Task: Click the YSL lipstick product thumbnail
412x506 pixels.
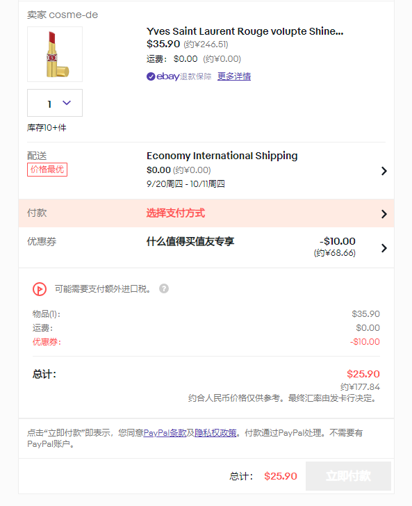Action: coord(55,54)
